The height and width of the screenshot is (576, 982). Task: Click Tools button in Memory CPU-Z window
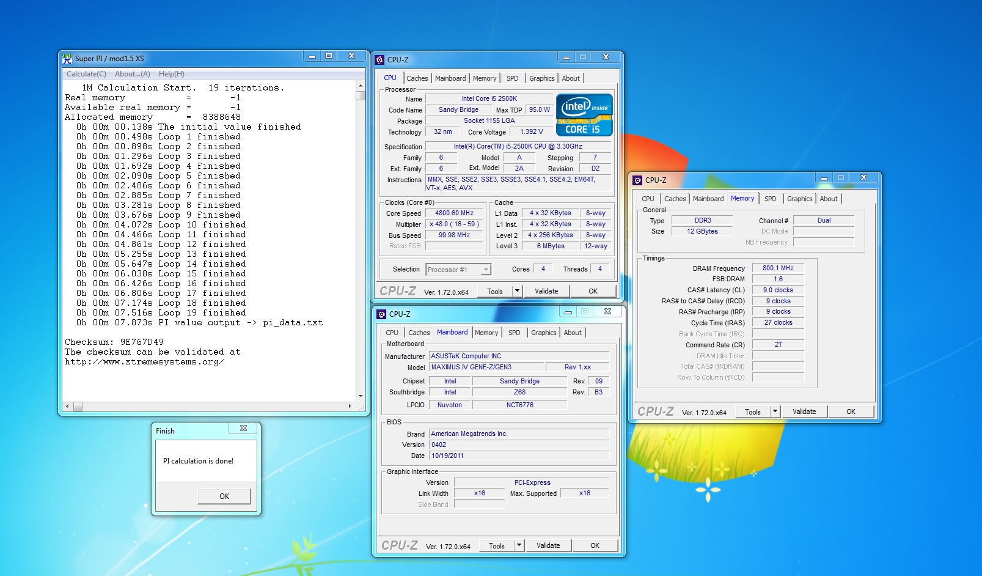click(x=753, y=412)
